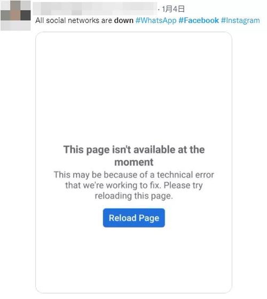
Task: Click the word 'Reload' on the button
Action: coord(123,218)
